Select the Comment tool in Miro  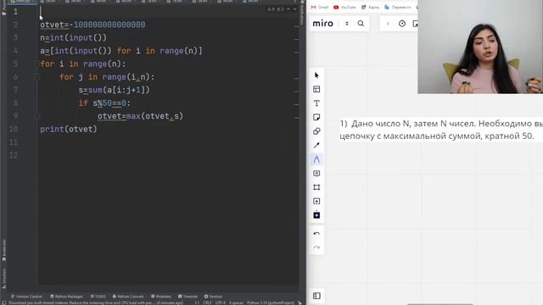316,173
